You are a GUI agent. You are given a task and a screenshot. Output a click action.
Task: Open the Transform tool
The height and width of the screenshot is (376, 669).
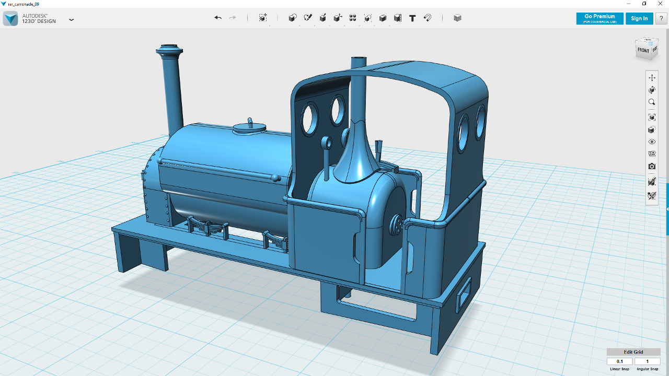point(263,18)
